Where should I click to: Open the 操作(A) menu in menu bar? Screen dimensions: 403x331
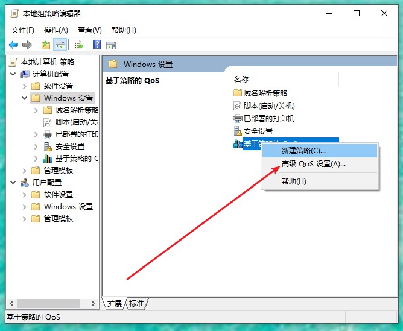click(56, 30)
